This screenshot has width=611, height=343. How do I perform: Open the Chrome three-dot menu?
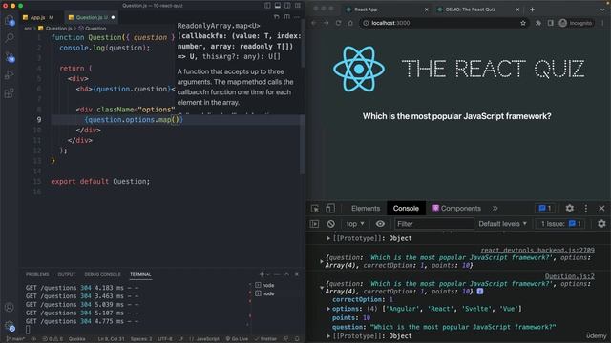(602, 23)
